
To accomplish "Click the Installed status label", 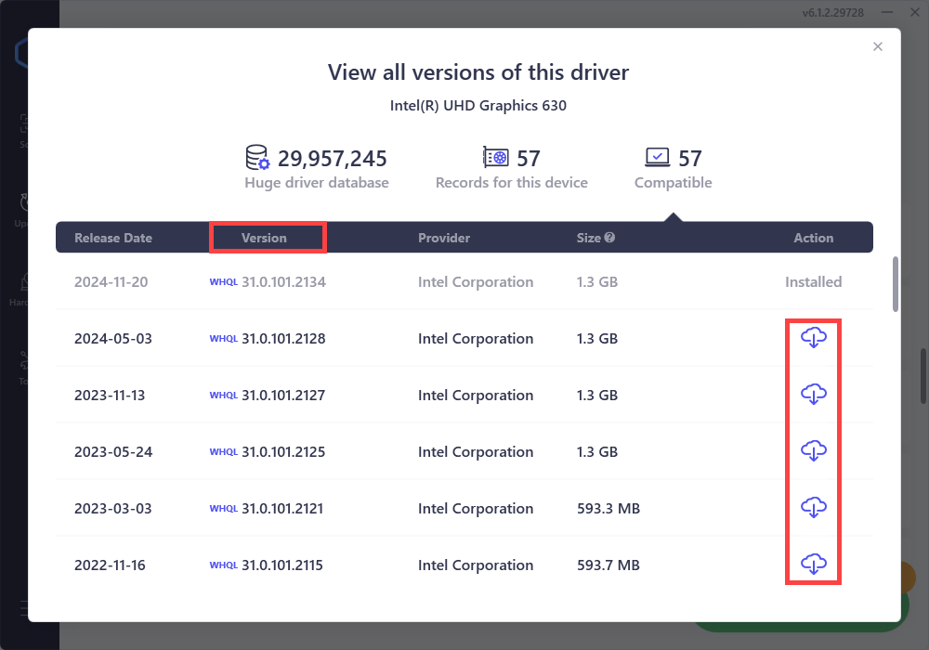I will 813,282.
